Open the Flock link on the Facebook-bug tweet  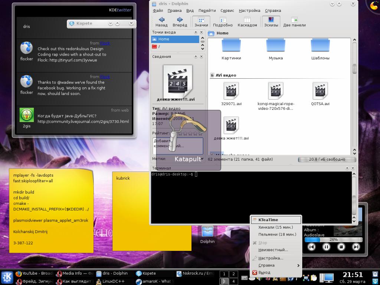105,77
